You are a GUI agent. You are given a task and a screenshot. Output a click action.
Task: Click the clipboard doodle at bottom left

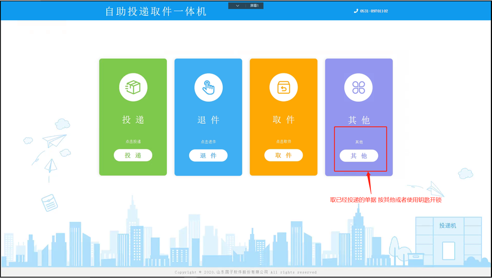(50, 202)
